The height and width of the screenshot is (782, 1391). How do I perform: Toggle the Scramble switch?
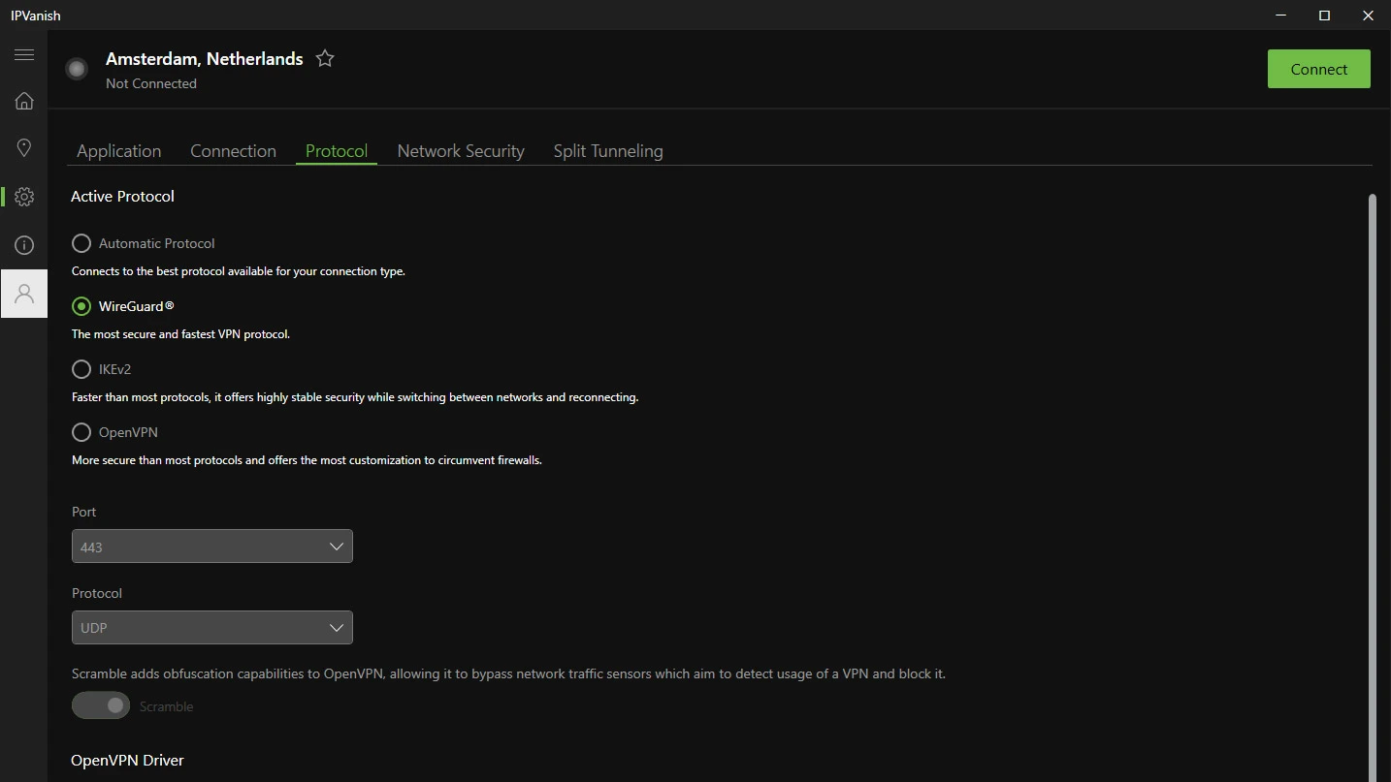[x=101, y=705]
